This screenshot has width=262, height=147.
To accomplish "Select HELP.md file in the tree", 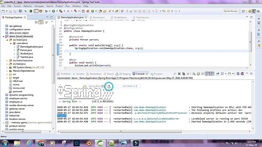I will pos(18,81).
